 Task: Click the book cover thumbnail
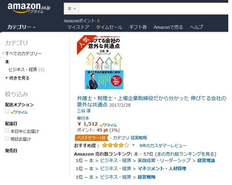click(x=100, y=62)
